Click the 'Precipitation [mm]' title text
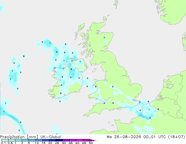The image size is (186, 144). tap(19, 137)
